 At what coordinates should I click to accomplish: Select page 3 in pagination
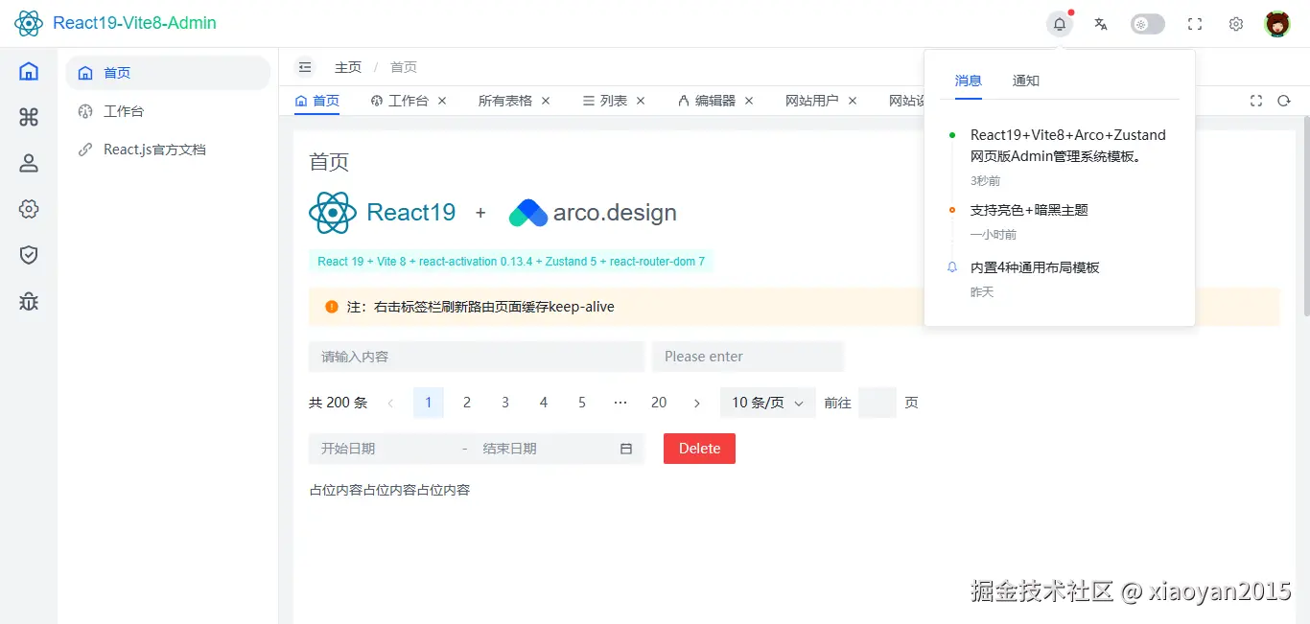(505, 403)
